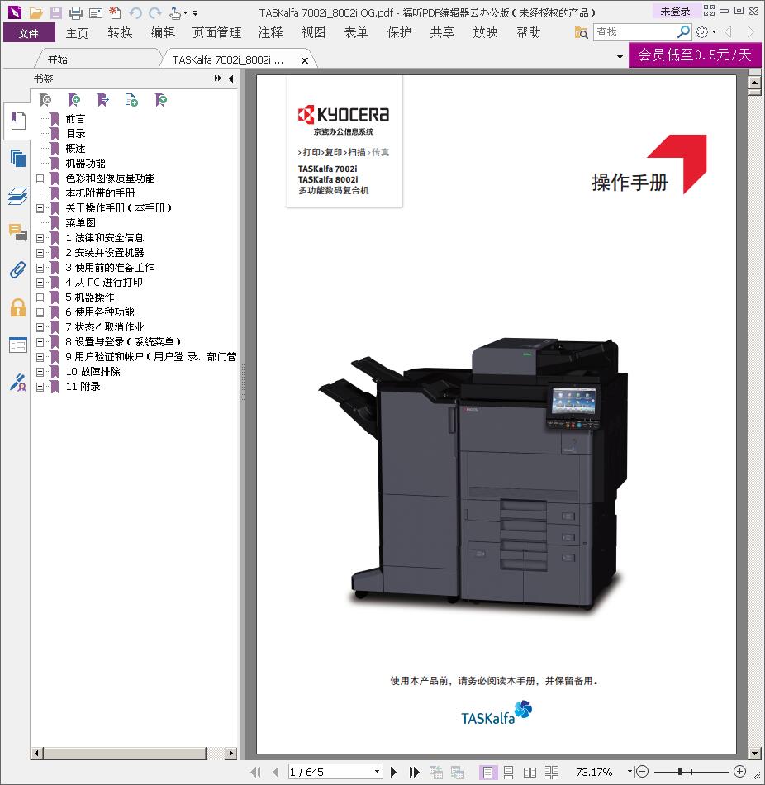765x785 pixels.
Task: Open the document tab list dropdown arrow
Action: click(620, 56)
